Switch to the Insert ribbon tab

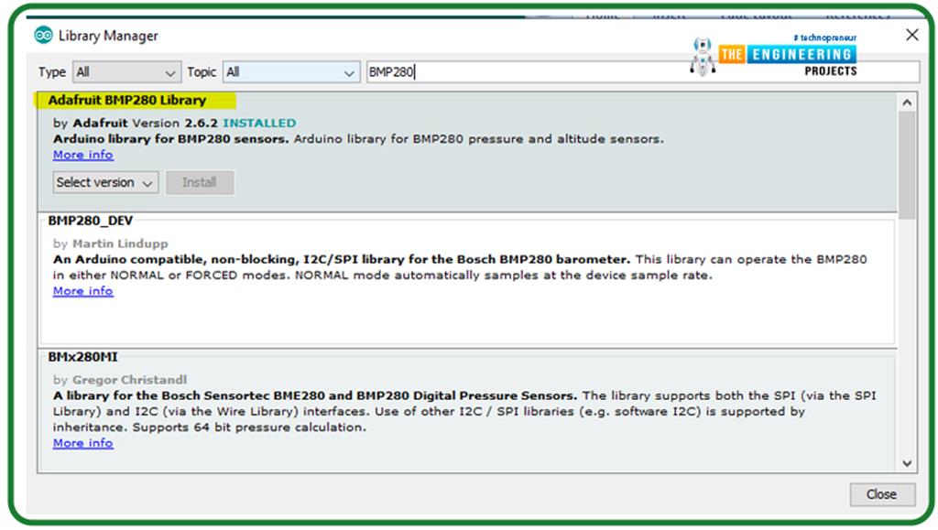(668, 16)
